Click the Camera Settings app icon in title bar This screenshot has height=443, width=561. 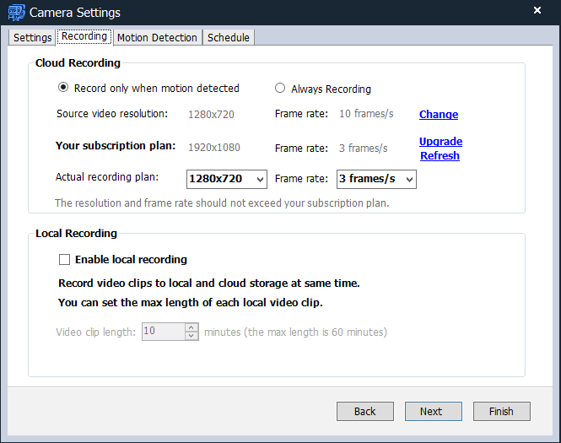(15, 12)
